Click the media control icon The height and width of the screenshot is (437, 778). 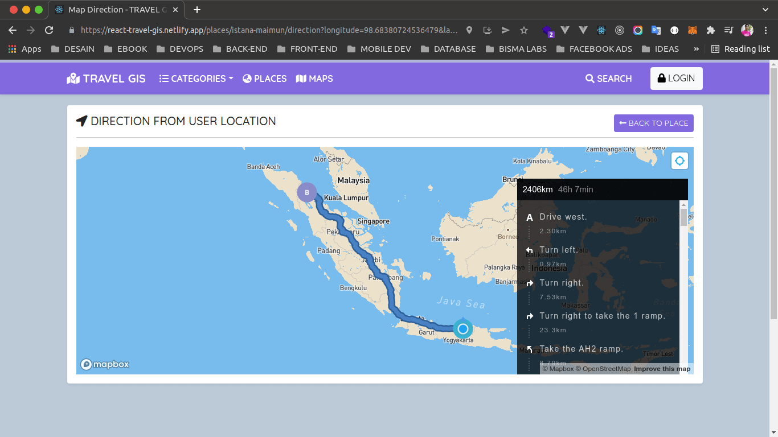728,30
